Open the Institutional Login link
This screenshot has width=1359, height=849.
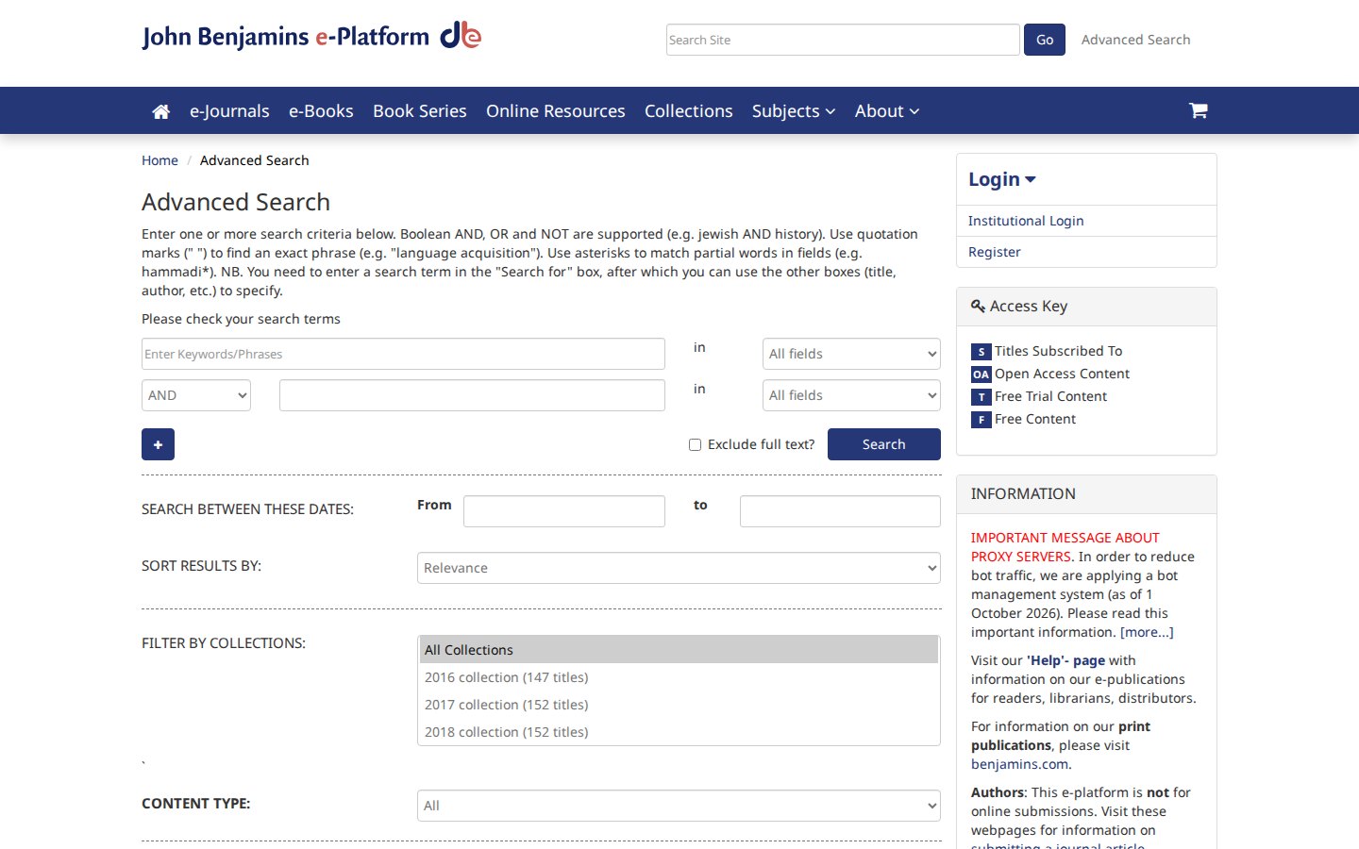(1026, 221)
